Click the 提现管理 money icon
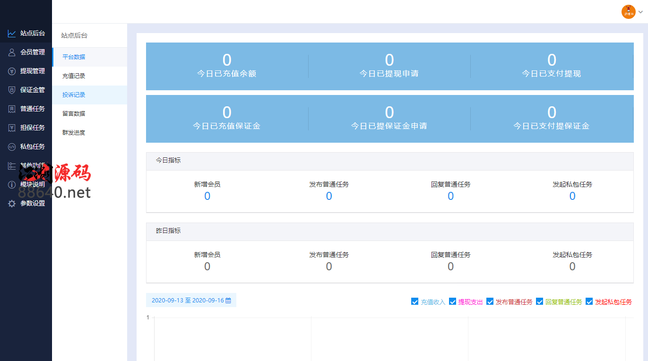 11,71
